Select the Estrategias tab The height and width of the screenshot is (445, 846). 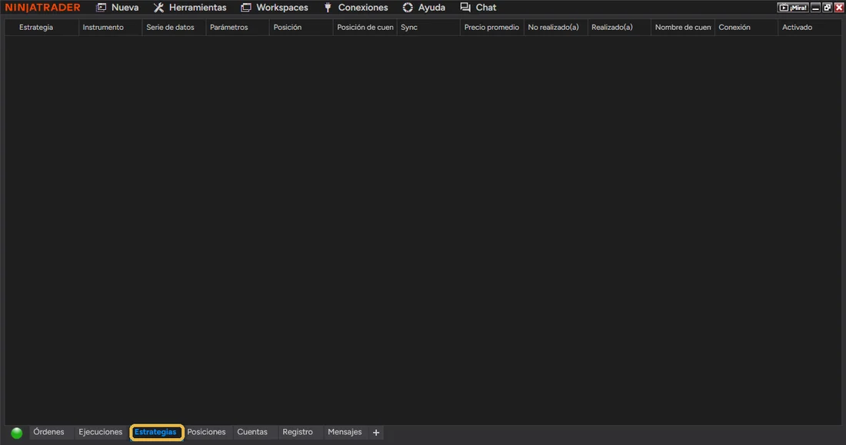click(x=155, y=432)
